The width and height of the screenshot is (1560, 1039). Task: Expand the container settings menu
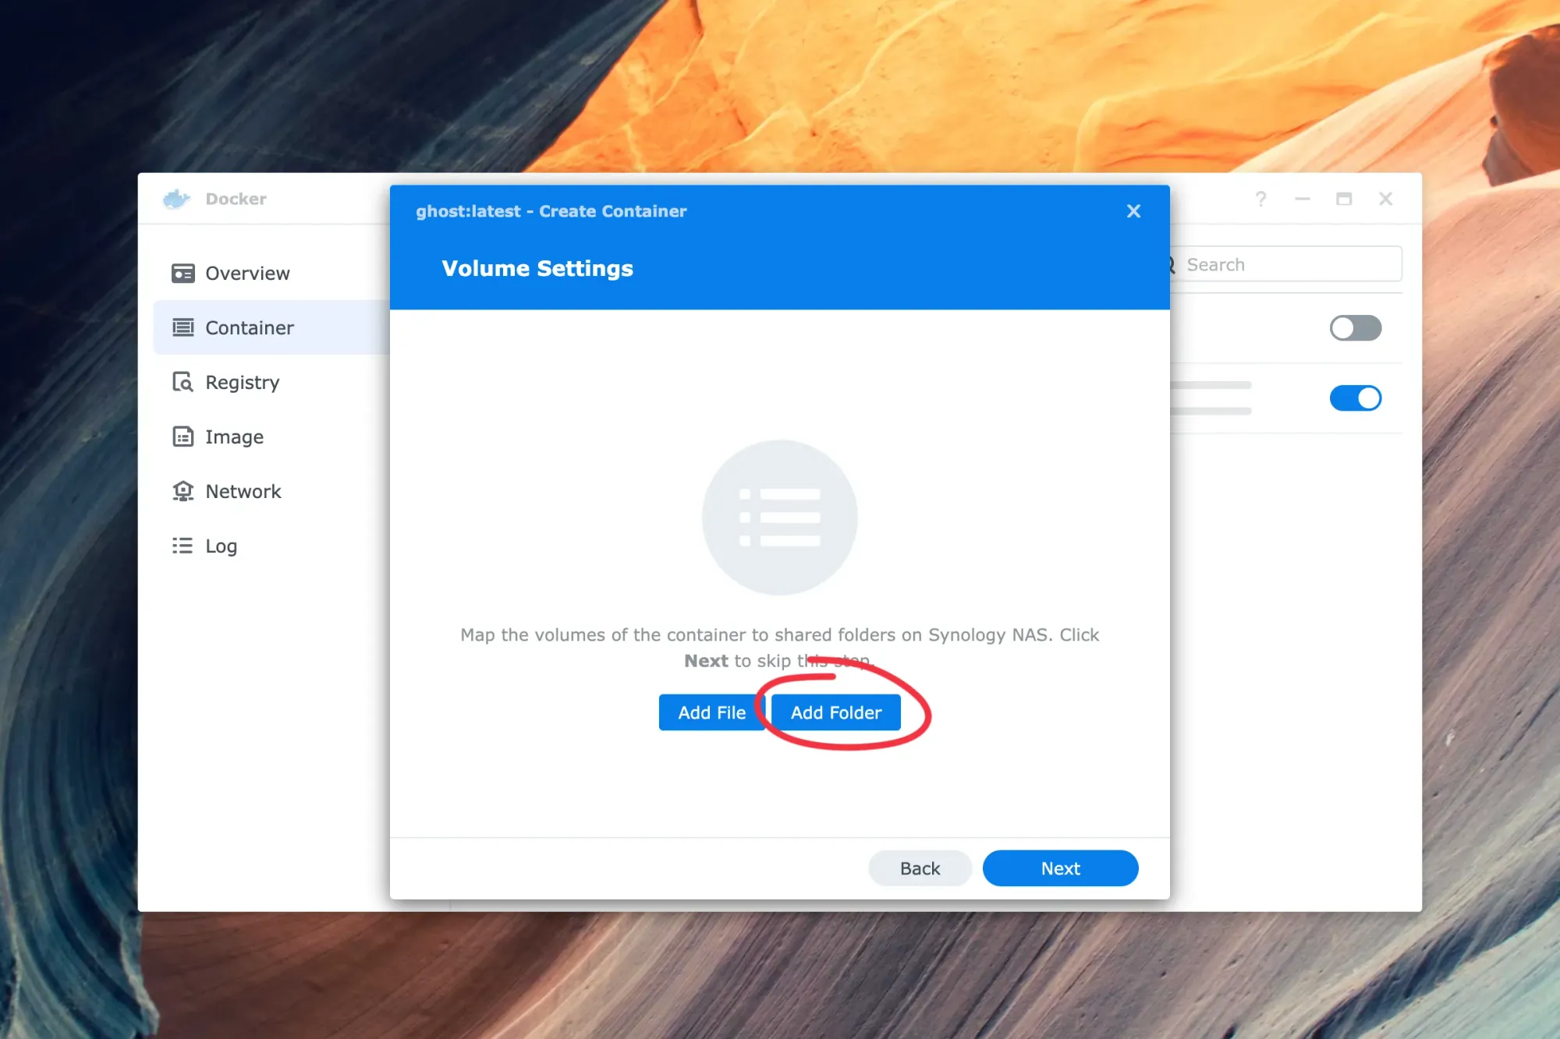tap(250, 327)
